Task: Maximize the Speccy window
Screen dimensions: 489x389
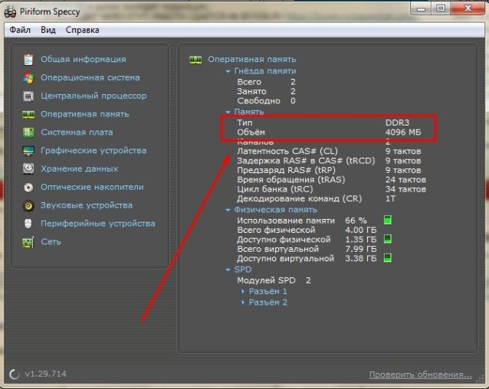Action: pyautogui.click(x=441, y=8)
